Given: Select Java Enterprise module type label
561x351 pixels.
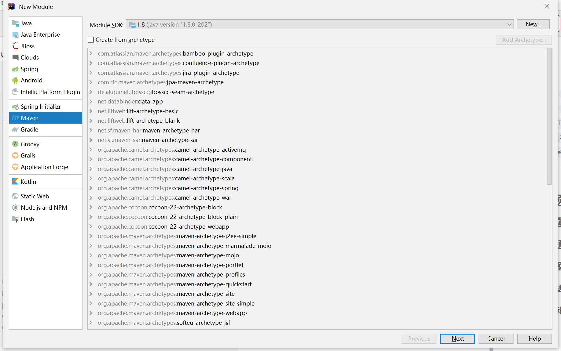Looking at the screenshot, I should 40,34.
